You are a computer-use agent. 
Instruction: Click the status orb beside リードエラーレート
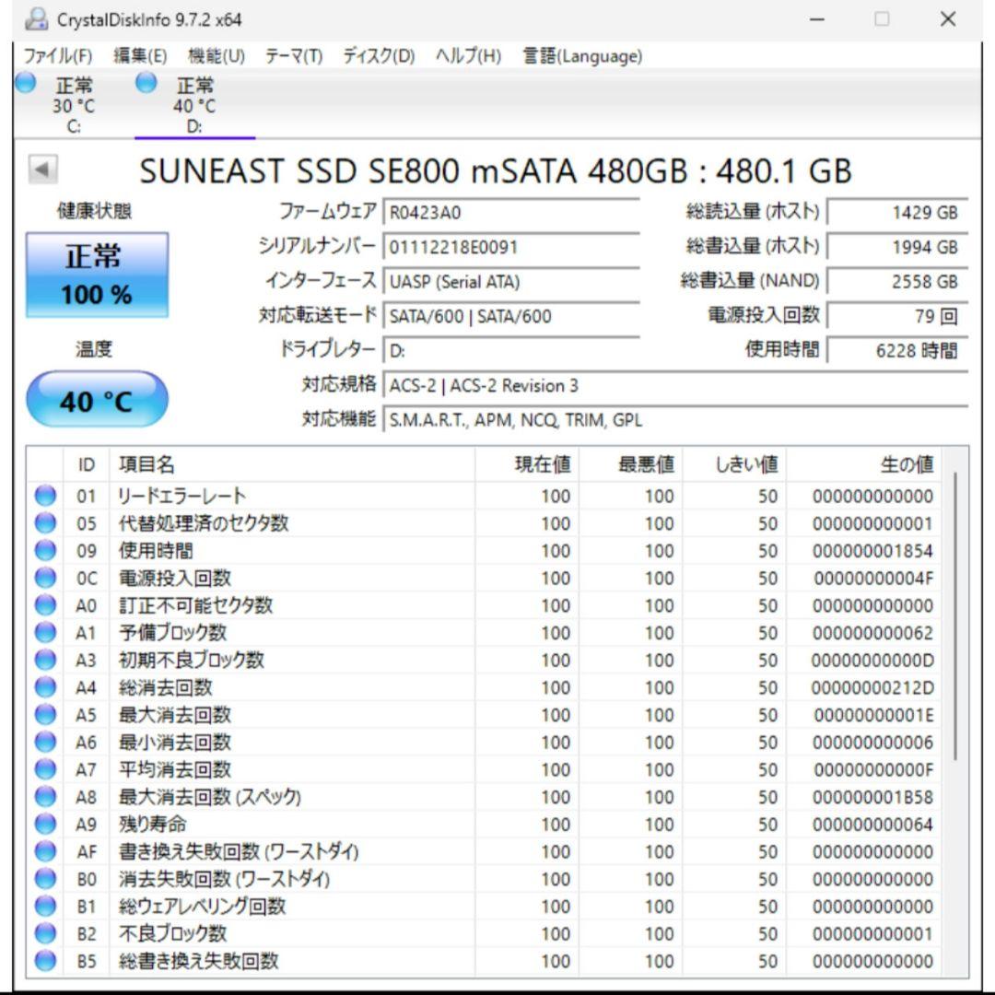pos(45,497)
